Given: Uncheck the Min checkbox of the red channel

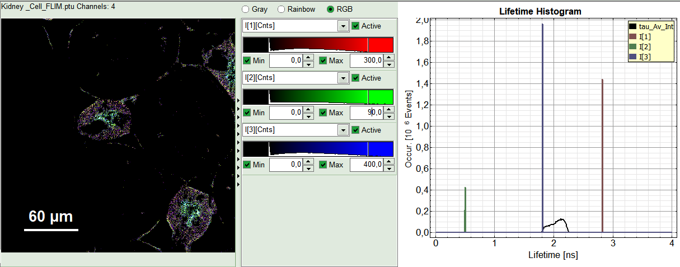Looking at the screenshot, I should pos(247,60).
